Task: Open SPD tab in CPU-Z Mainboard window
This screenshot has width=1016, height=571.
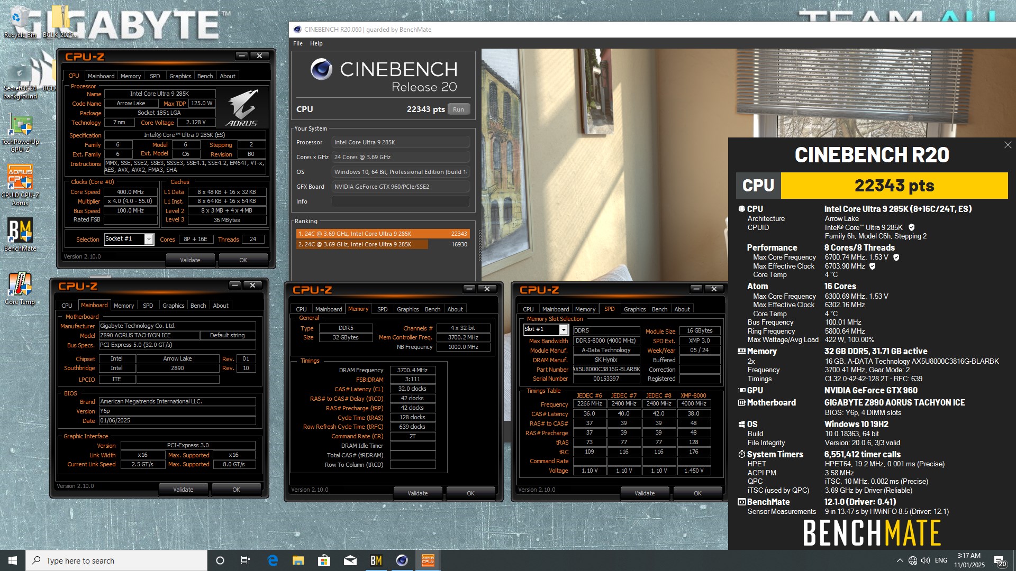Action: click(x=148, y=306)
